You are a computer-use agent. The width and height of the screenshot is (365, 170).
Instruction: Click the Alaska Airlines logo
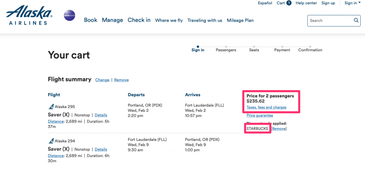[x=29, y=15]
